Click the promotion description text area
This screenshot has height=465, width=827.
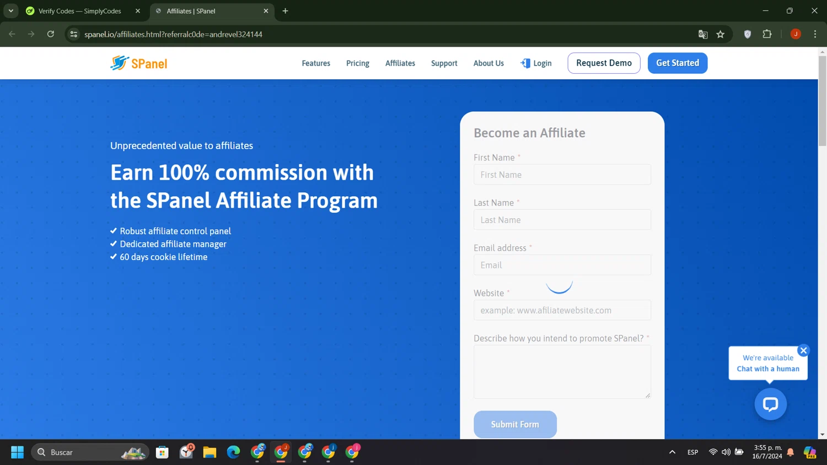tap(562, 372)
